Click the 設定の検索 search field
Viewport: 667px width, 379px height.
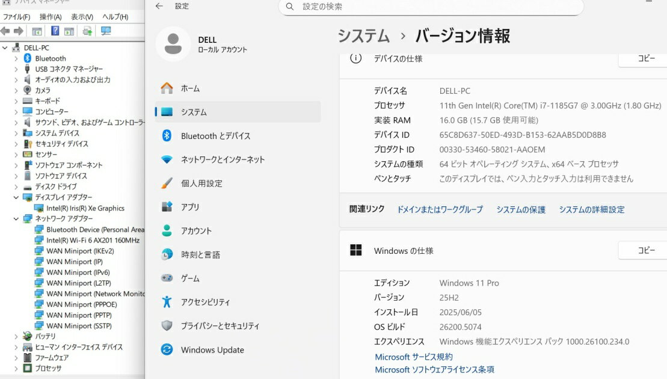click(431, 7)
